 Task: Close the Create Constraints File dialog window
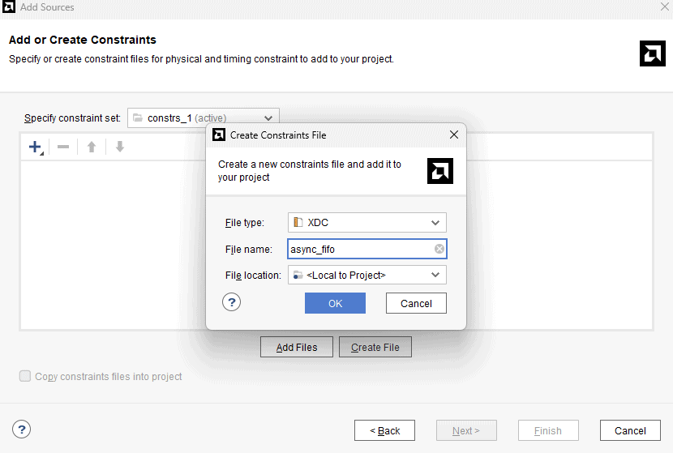[x=454, y=135]
